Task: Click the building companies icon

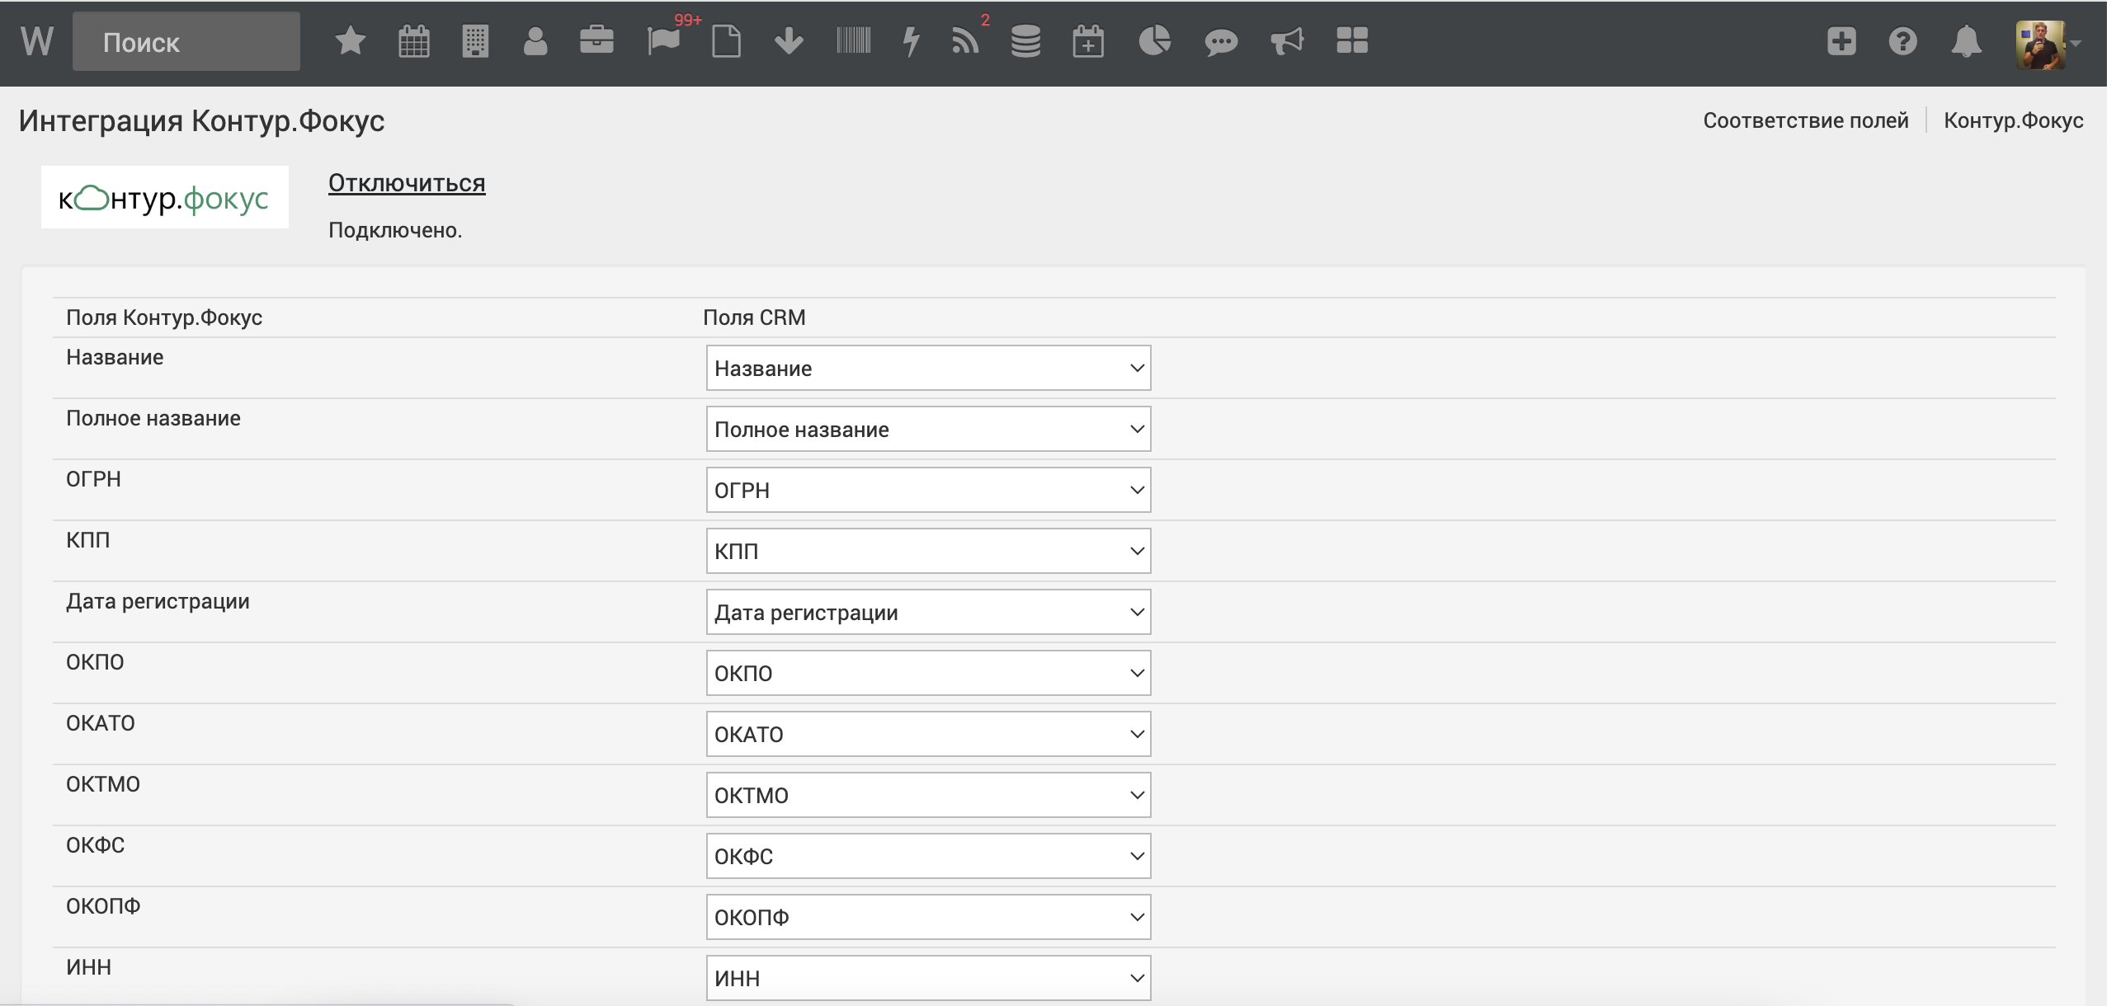Action: (x=475, y=40)
